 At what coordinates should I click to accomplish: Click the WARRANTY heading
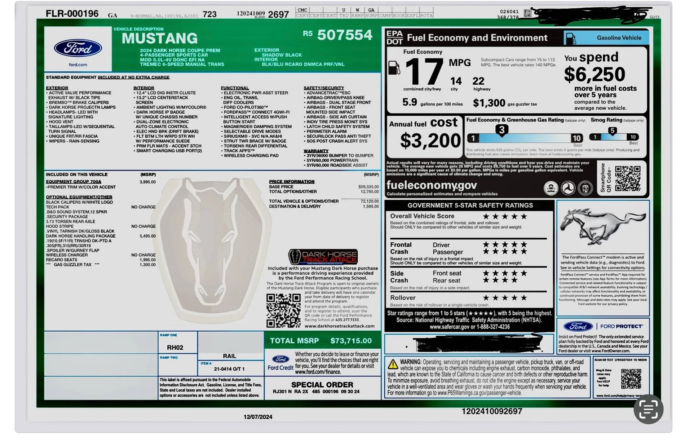point(316,151)
